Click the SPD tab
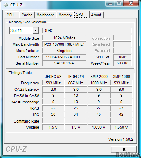Viewport: 141px width, 158px height. pos(81,15)
